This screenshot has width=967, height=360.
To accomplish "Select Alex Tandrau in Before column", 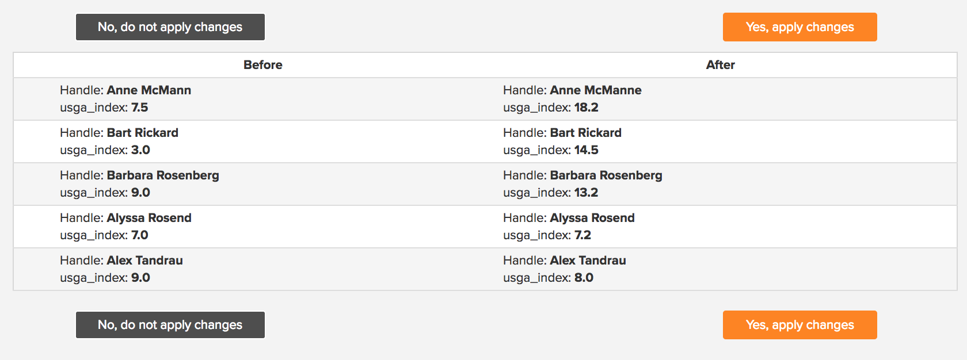I will coord(145,261).
